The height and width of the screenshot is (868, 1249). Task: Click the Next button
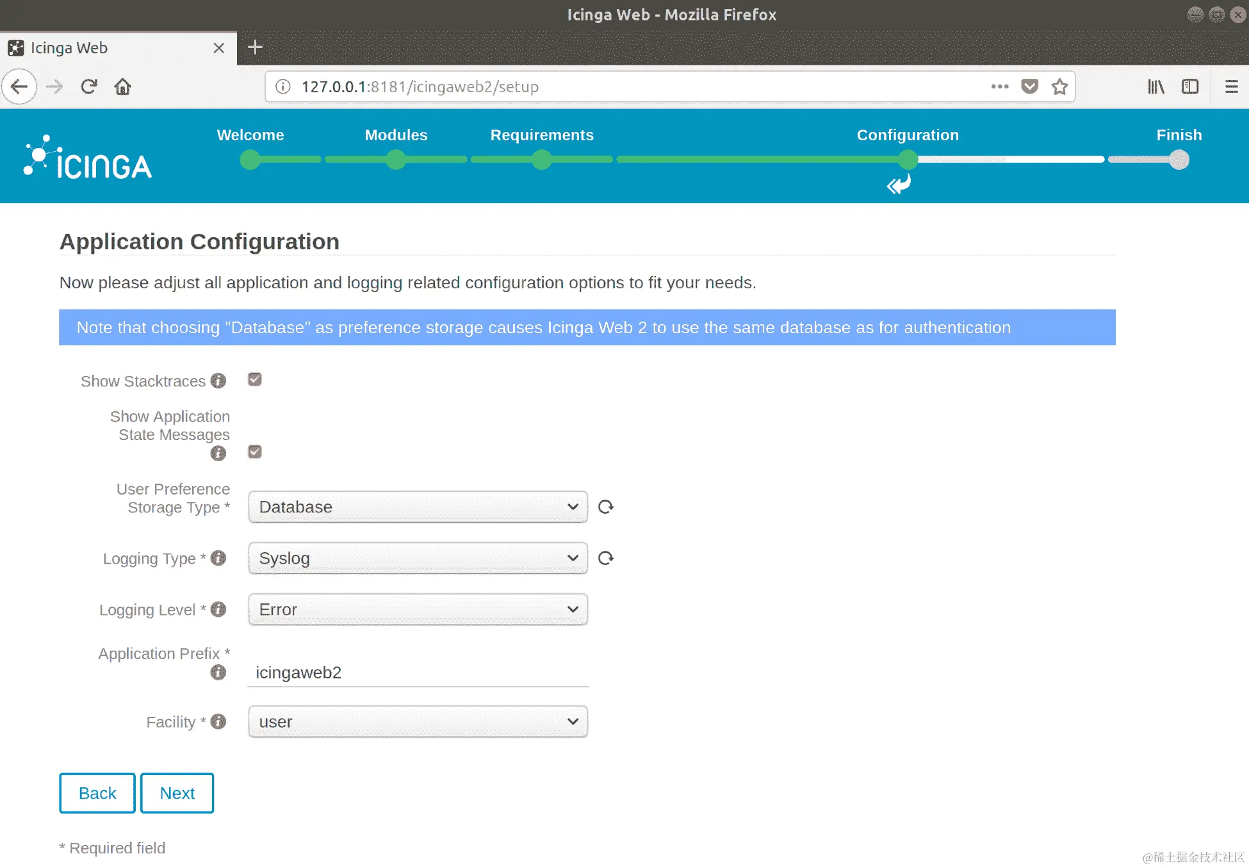177,793
